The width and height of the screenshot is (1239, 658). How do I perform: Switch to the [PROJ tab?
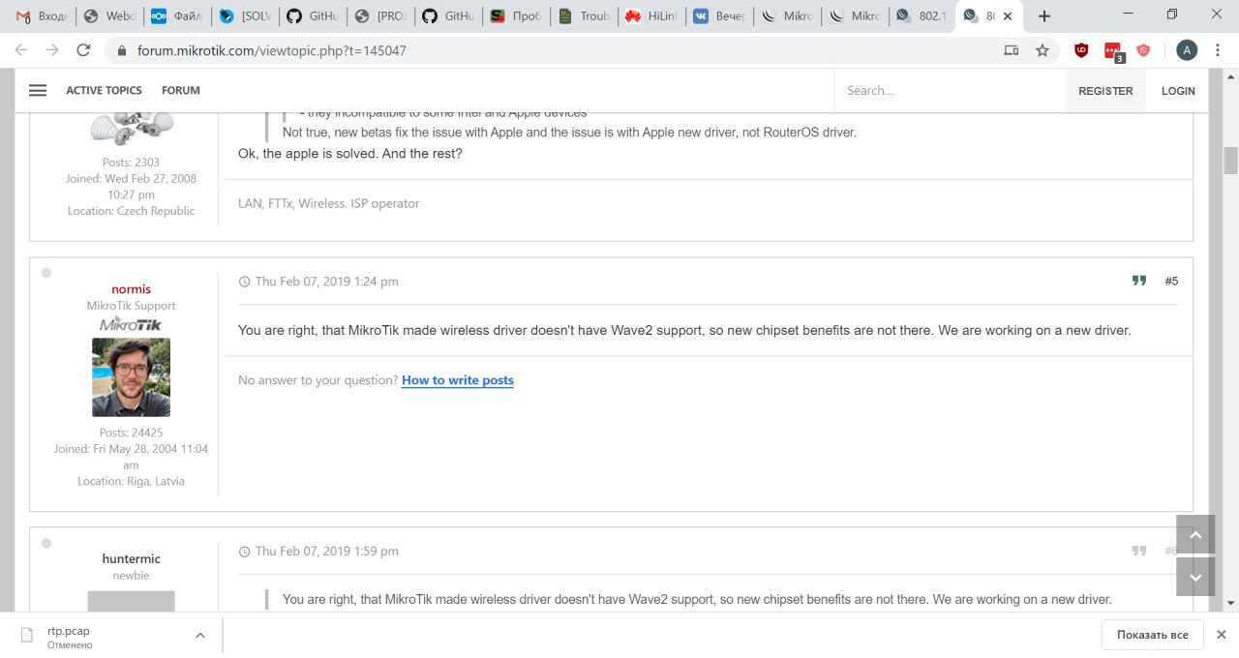pyautogui.click(x=380, y=15)
